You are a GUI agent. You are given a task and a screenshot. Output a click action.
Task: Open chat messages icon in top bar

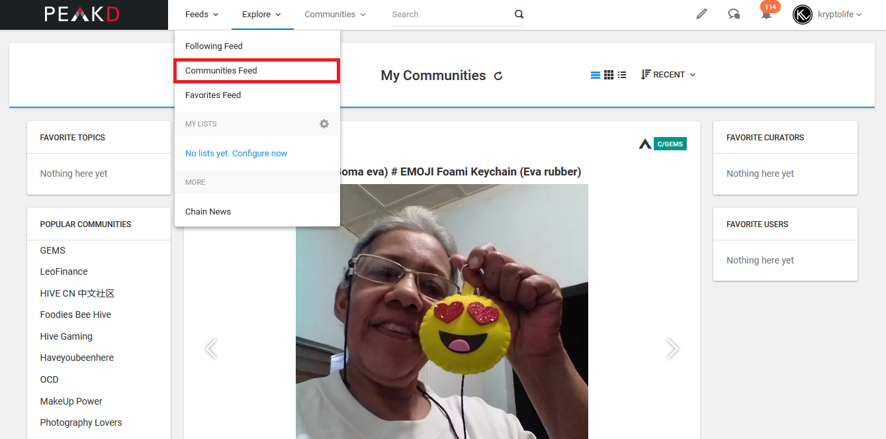pyautogui.click(x=734, y=14)
